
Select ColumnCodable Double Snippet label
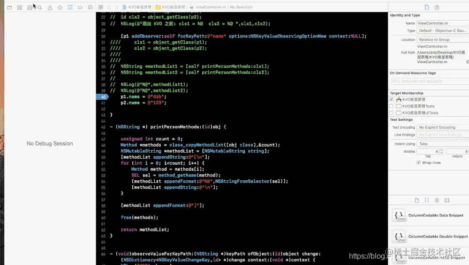point(438,236)
